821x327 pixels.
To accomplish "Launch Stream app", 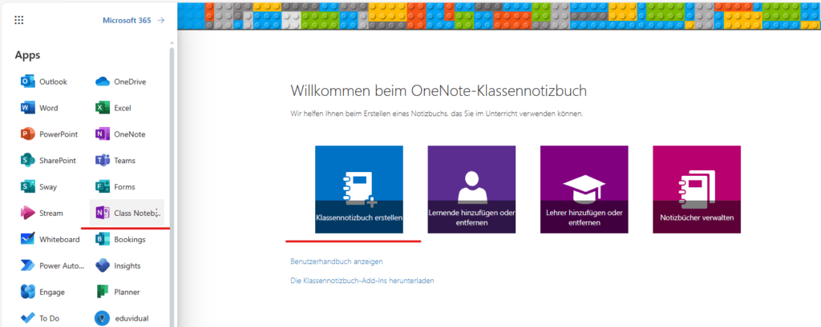I will click(42, 213).
